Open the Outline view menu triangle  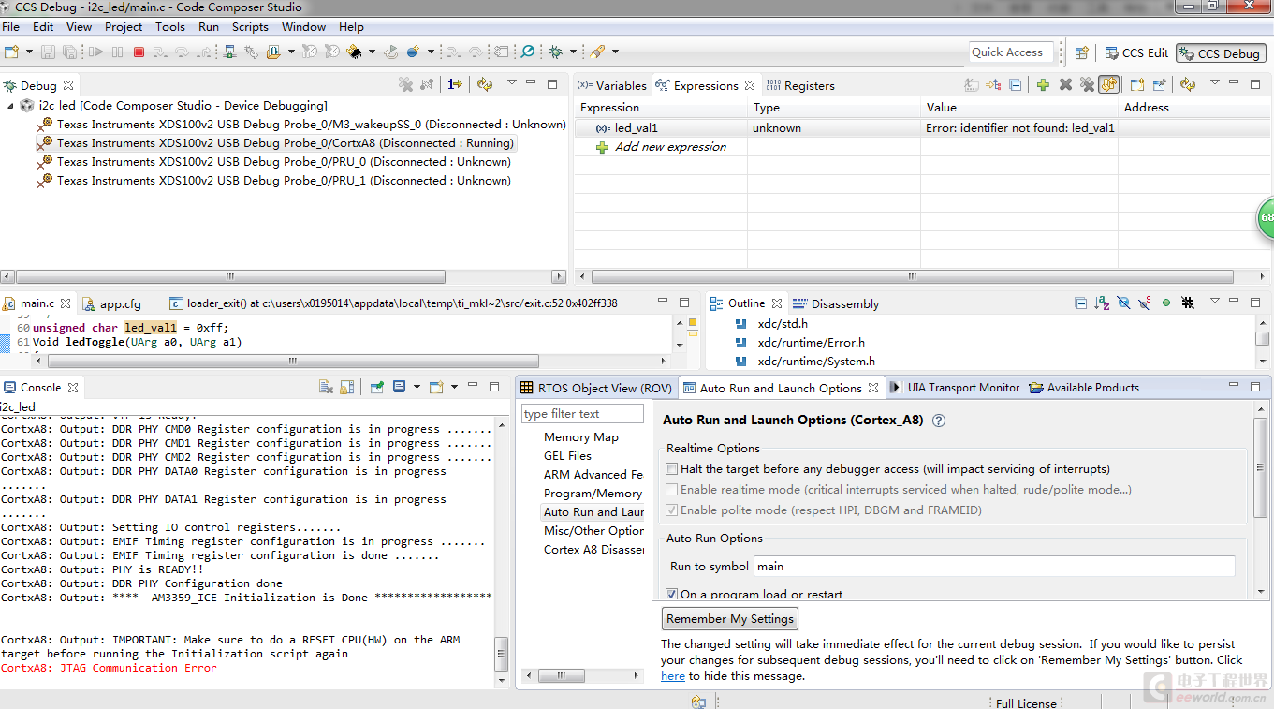click(x=1214, y=301)
